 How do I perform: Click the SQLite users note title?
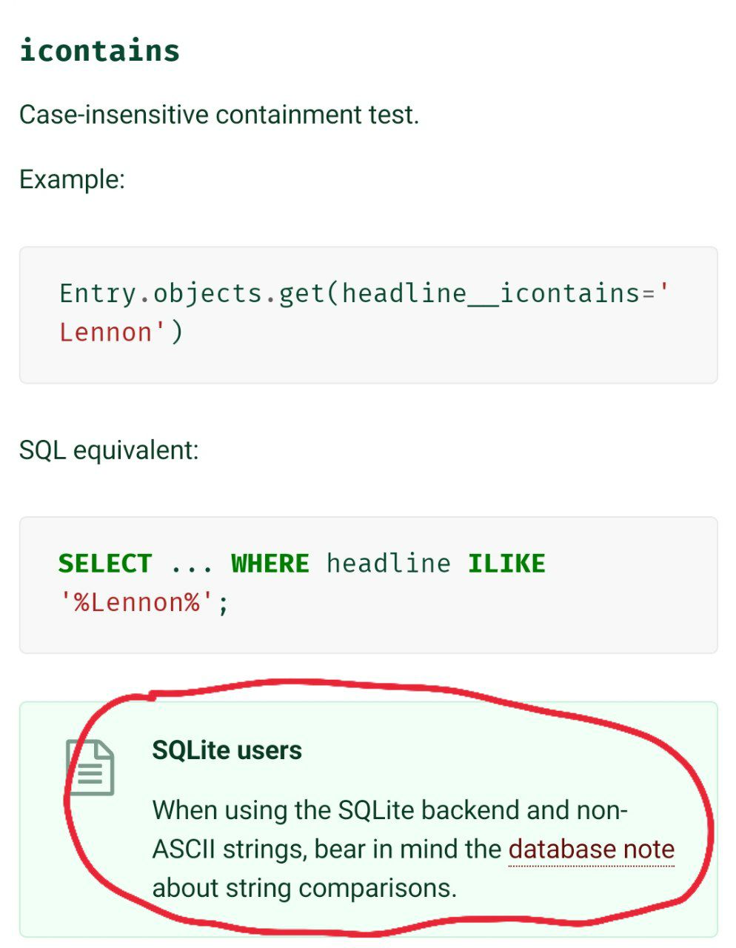coord(227,750)
